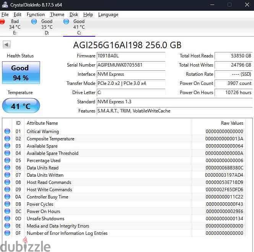This screenshot has height=252, width=254.
Task: Go to previous disk with left arrow
Action: (7, 44)
